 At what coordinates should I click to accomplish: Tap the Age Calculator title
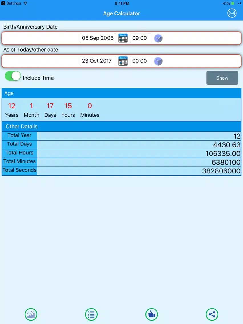tap(121, 13)
